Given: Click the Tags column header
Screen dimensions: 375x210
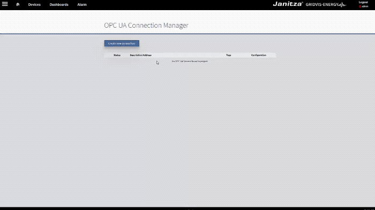Looking at the screenshot, I should pyautogui.click(x=229, y=55).
